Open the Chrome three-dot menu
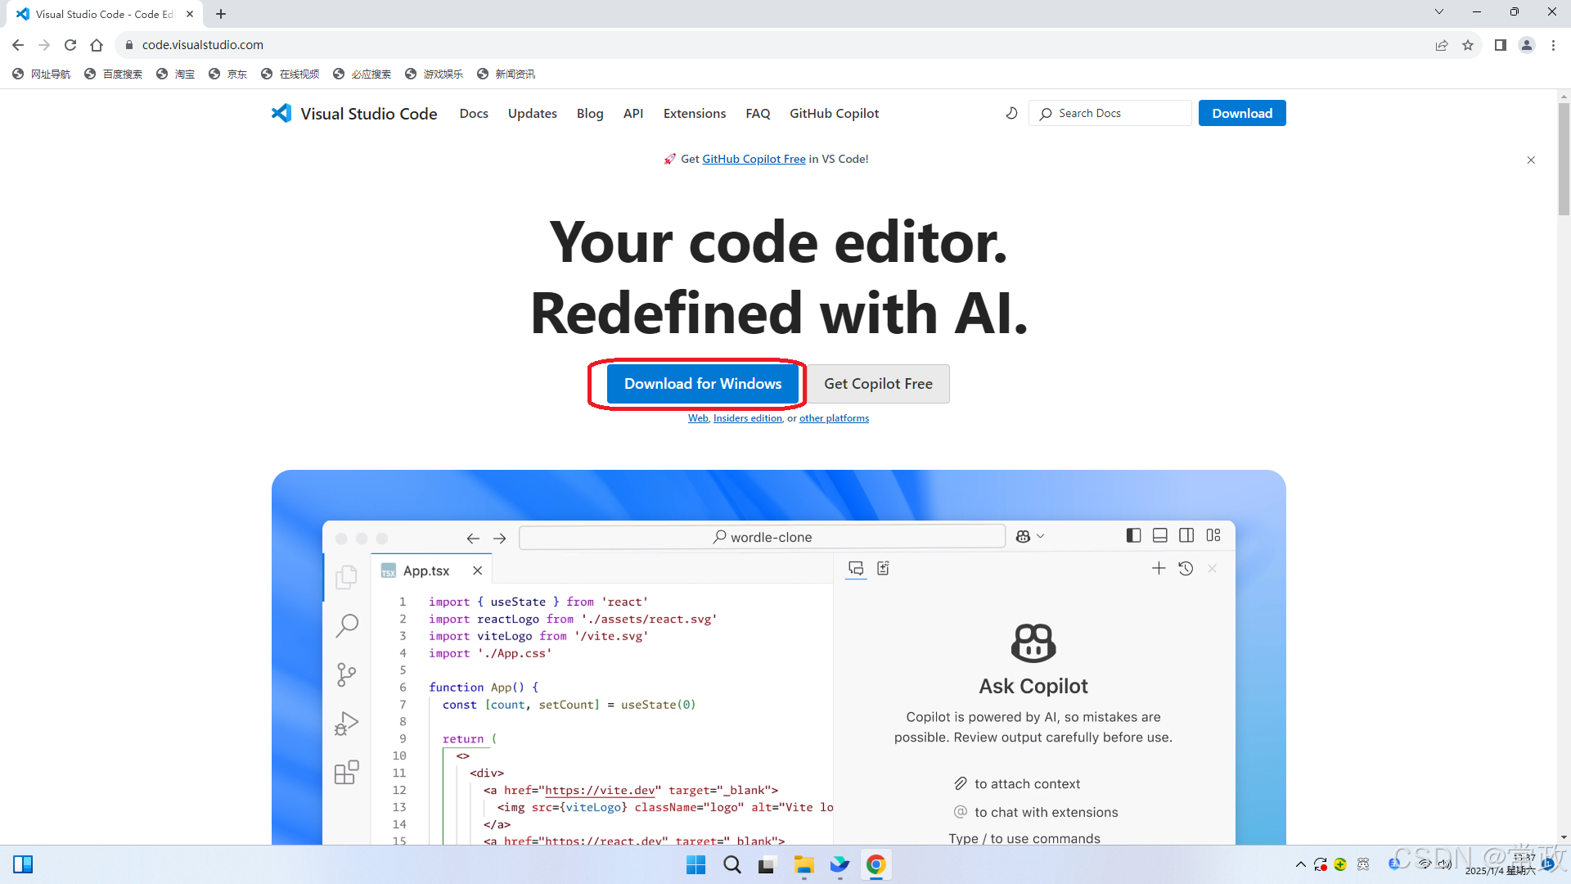The image size is (1571, 884). 1553,45
